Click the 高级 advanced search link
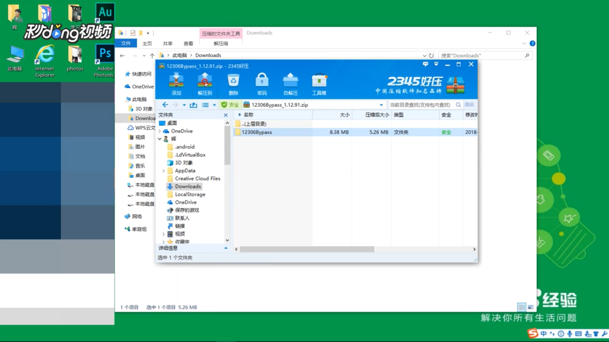This screenshot has width=609, height=342. tap(469, 105)
